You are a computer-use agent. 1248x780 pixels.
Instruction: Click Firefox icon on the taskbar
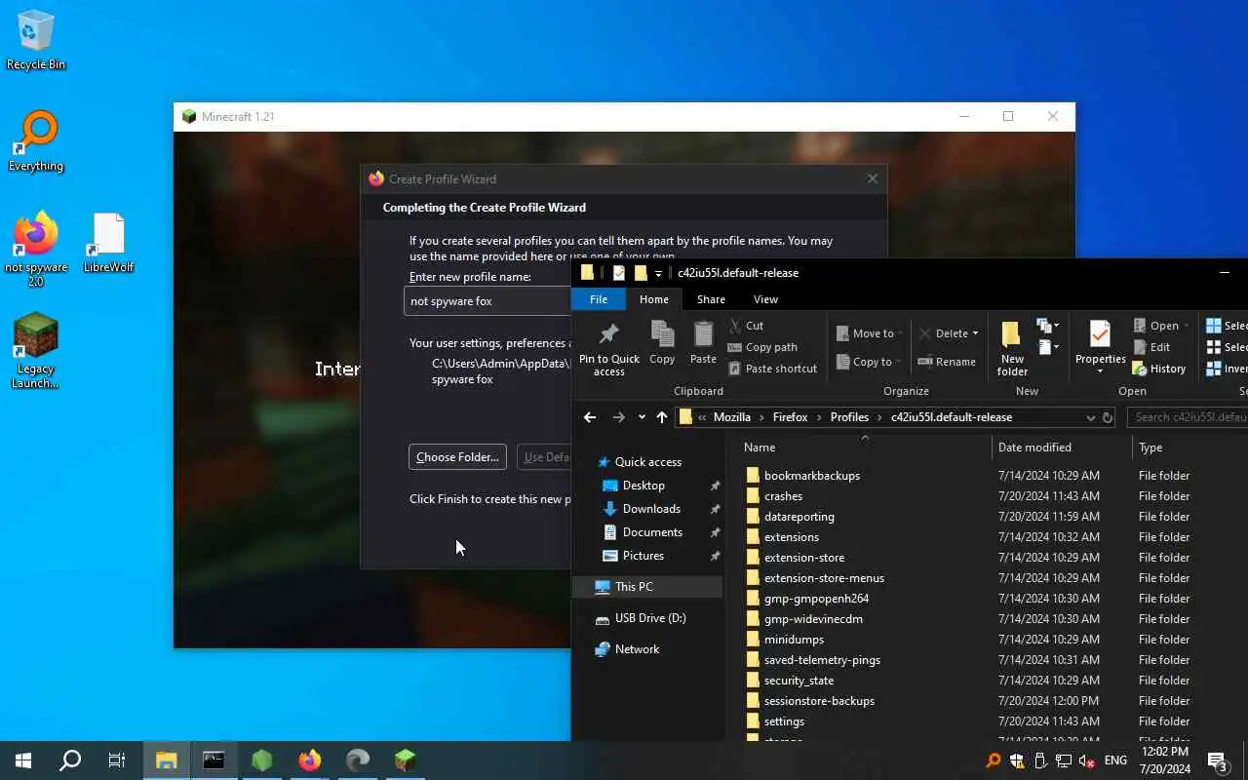tap(310, 760)
